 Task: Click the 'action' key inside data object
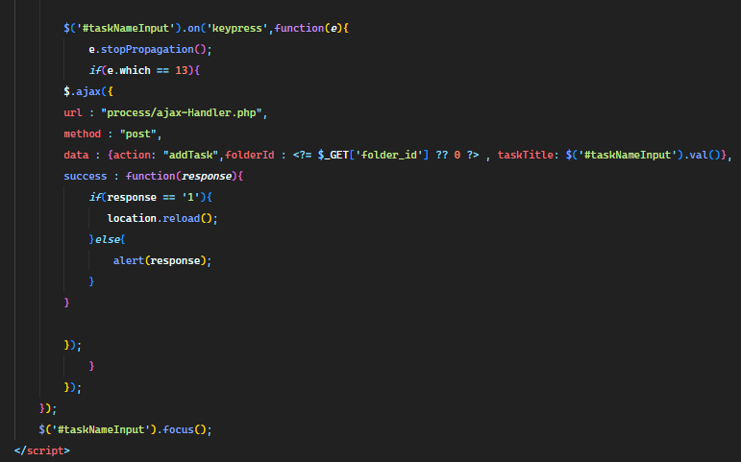(x=132, y=155)
